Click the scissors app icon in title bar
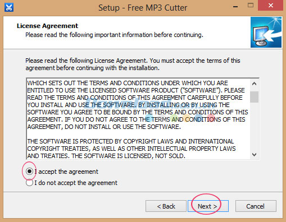Screen dimensions: 286x222 tap(9, 8)
